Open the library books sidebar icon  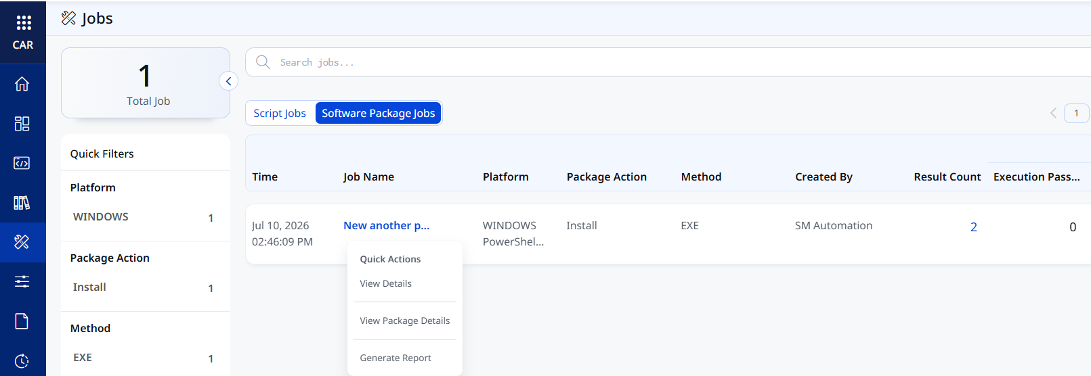pyautogui.click(x=22, y=202)
